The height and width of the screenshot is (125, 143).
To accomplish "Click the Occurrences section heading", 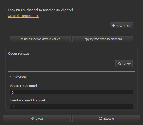I will coord(19,54).
